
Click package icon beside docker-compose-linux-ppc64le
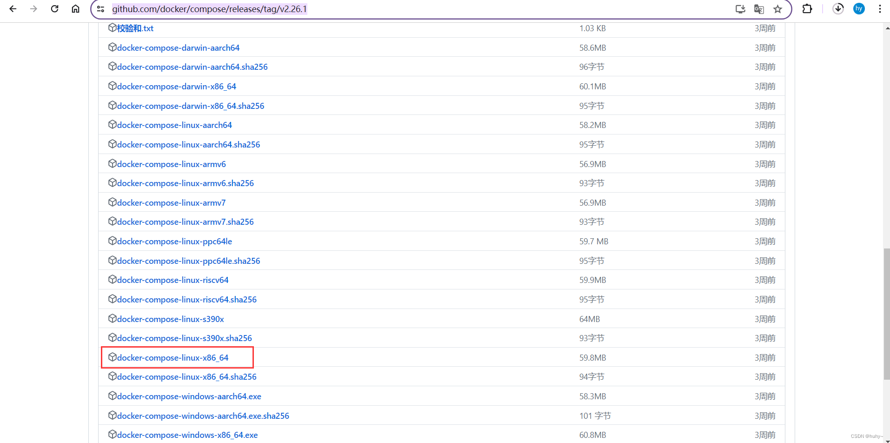[112, 241]
